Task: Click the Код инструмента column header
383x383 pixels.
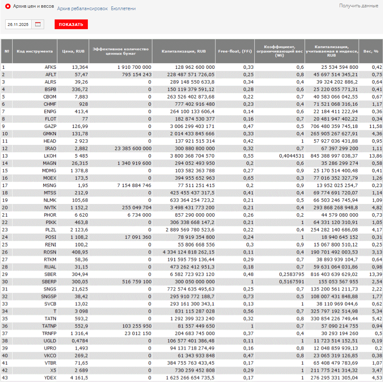Action: pyautogui.click(x=35, y=51)
